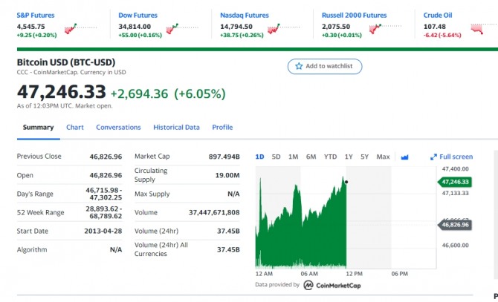Click the chart type icon beside Max

coord(405,157)
